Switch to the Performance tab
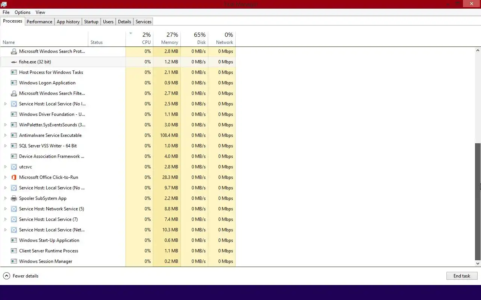The image size is (481, 300). coord(39,22)
